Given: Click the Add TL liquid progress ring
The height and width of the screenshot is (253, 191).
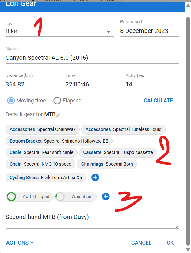Looking at the screenshot, I should click(x=11, y=197).
